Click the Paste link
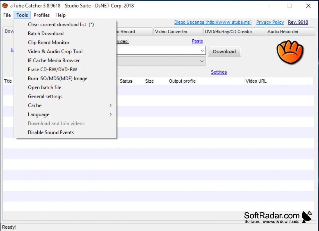Image resolution: width=319 pixels, height=231 pixels. [x=197, y=41]
